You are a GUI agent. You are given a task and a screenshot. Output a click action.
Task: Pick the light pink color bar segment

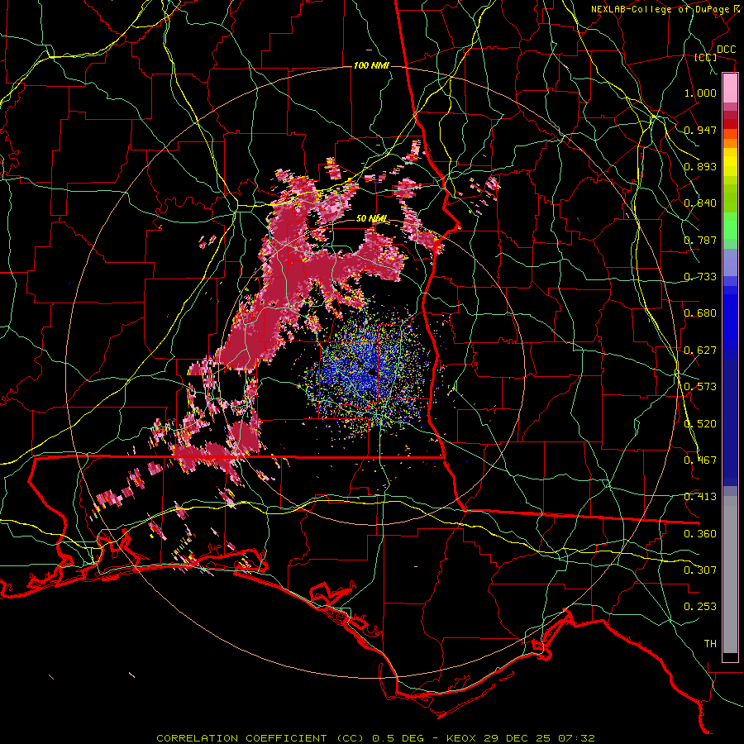[730, 88]
